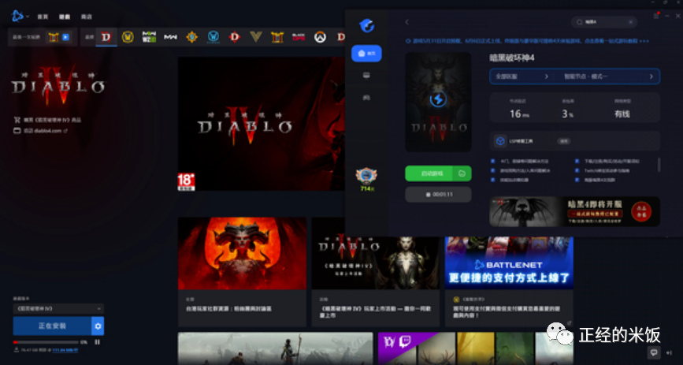Open the gamepad icon in accelerator sidebar

(366, 98)
